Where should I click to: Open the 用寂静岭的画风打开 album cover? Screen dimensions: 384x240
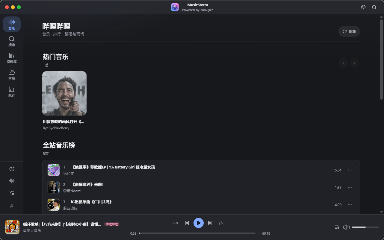(64, 93)
